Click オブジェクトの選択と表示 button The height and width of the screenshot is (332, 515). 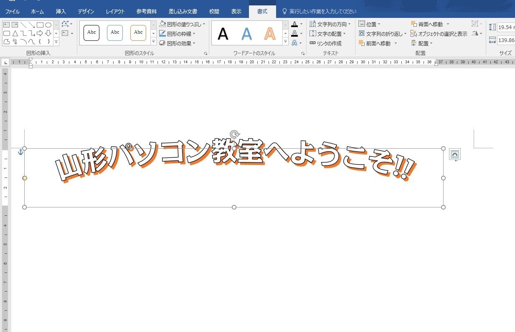[439, 34]
